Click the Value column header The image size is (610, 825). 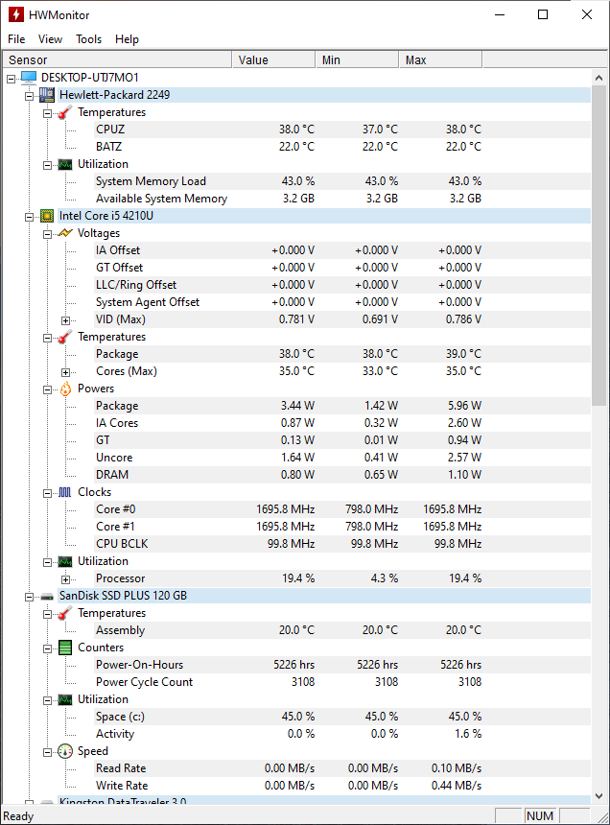[x=270, y=59]
